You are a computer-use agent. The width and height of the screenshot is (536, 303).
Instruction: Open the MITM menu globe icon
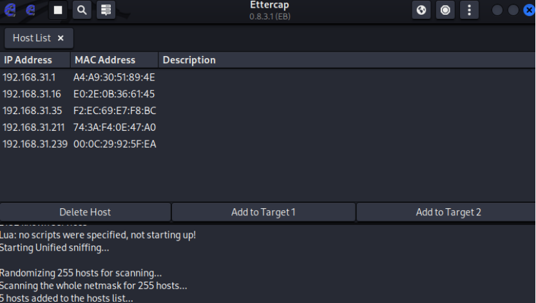[421, 10]
